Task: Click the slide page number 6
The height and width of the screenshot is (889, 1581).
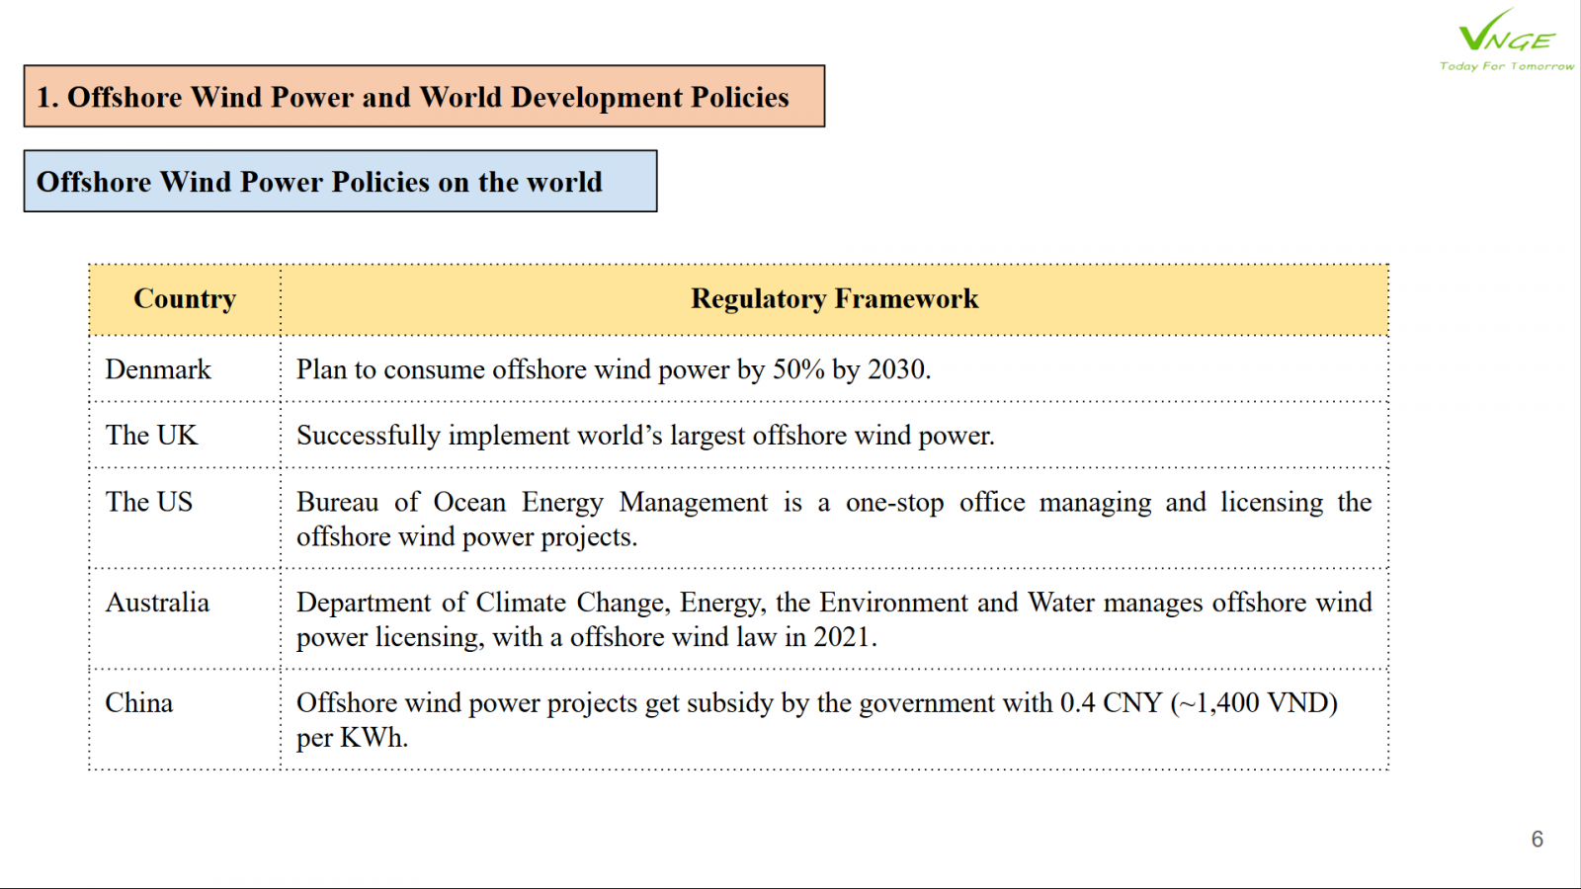Action: coord(1537,840)
